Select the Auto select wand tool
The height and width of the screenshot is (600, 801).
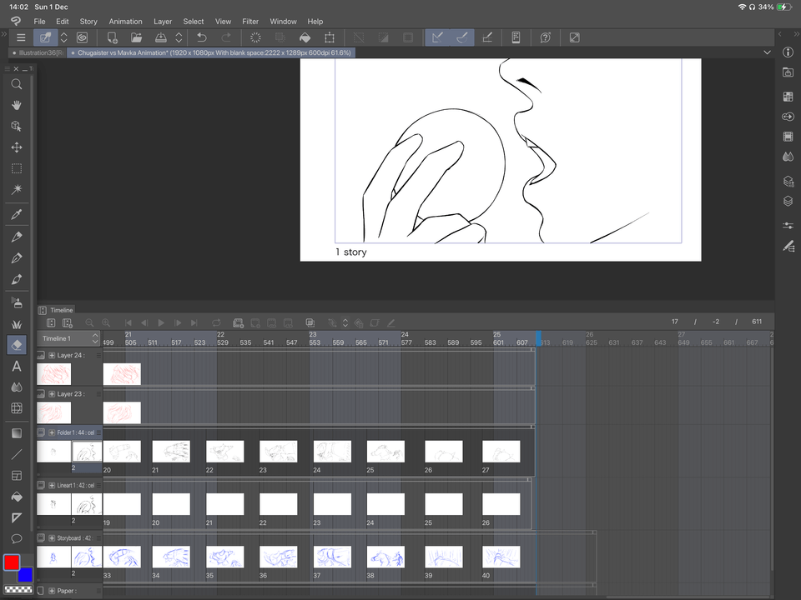pos(17,189)
